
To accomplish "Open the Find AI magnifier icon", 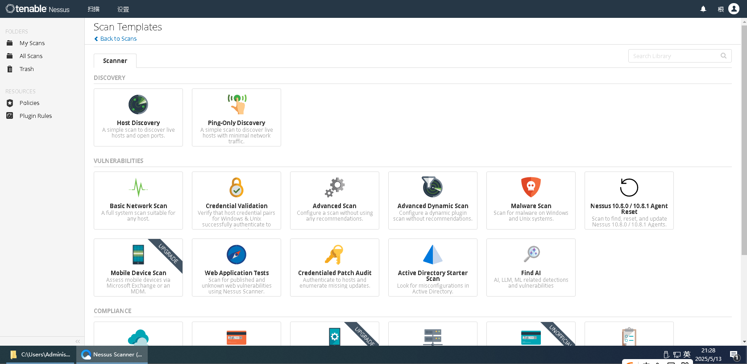I will [x=531, y=254].
